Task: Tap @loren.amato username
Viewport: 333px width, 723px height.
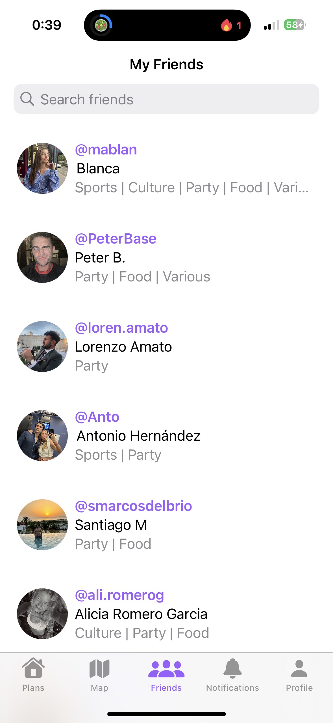Action: (x=121, y=328)
